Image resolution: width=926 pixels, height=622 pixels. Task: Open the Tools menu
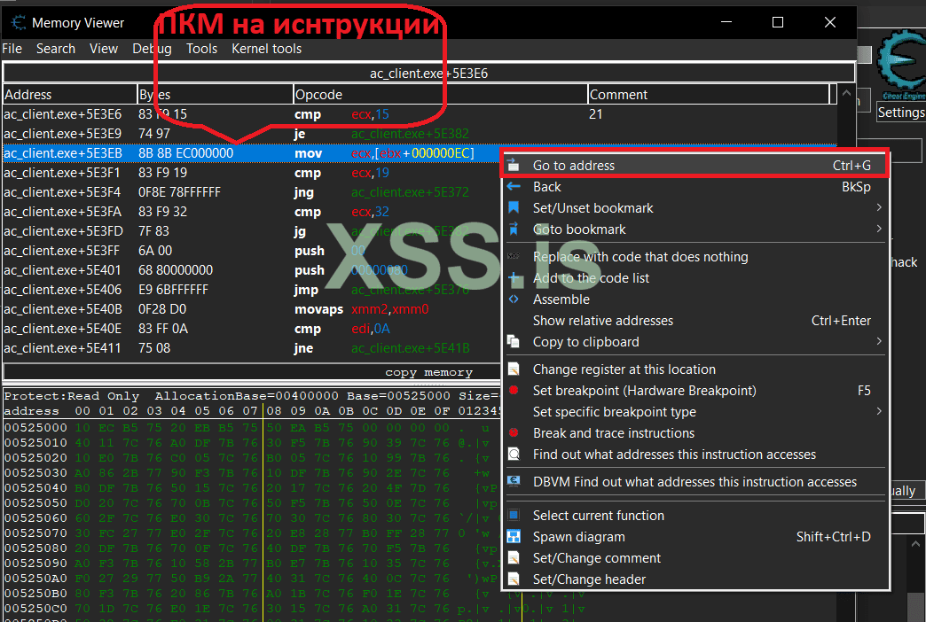click(201, 49)
